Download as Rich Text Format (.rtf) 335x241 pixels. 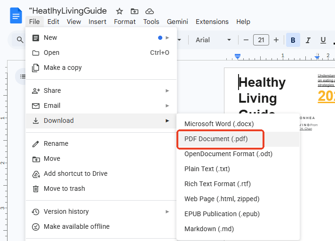coord(238,184)
